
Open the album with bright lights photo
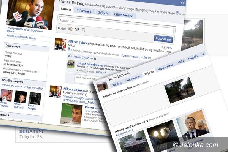click(163, 136)
